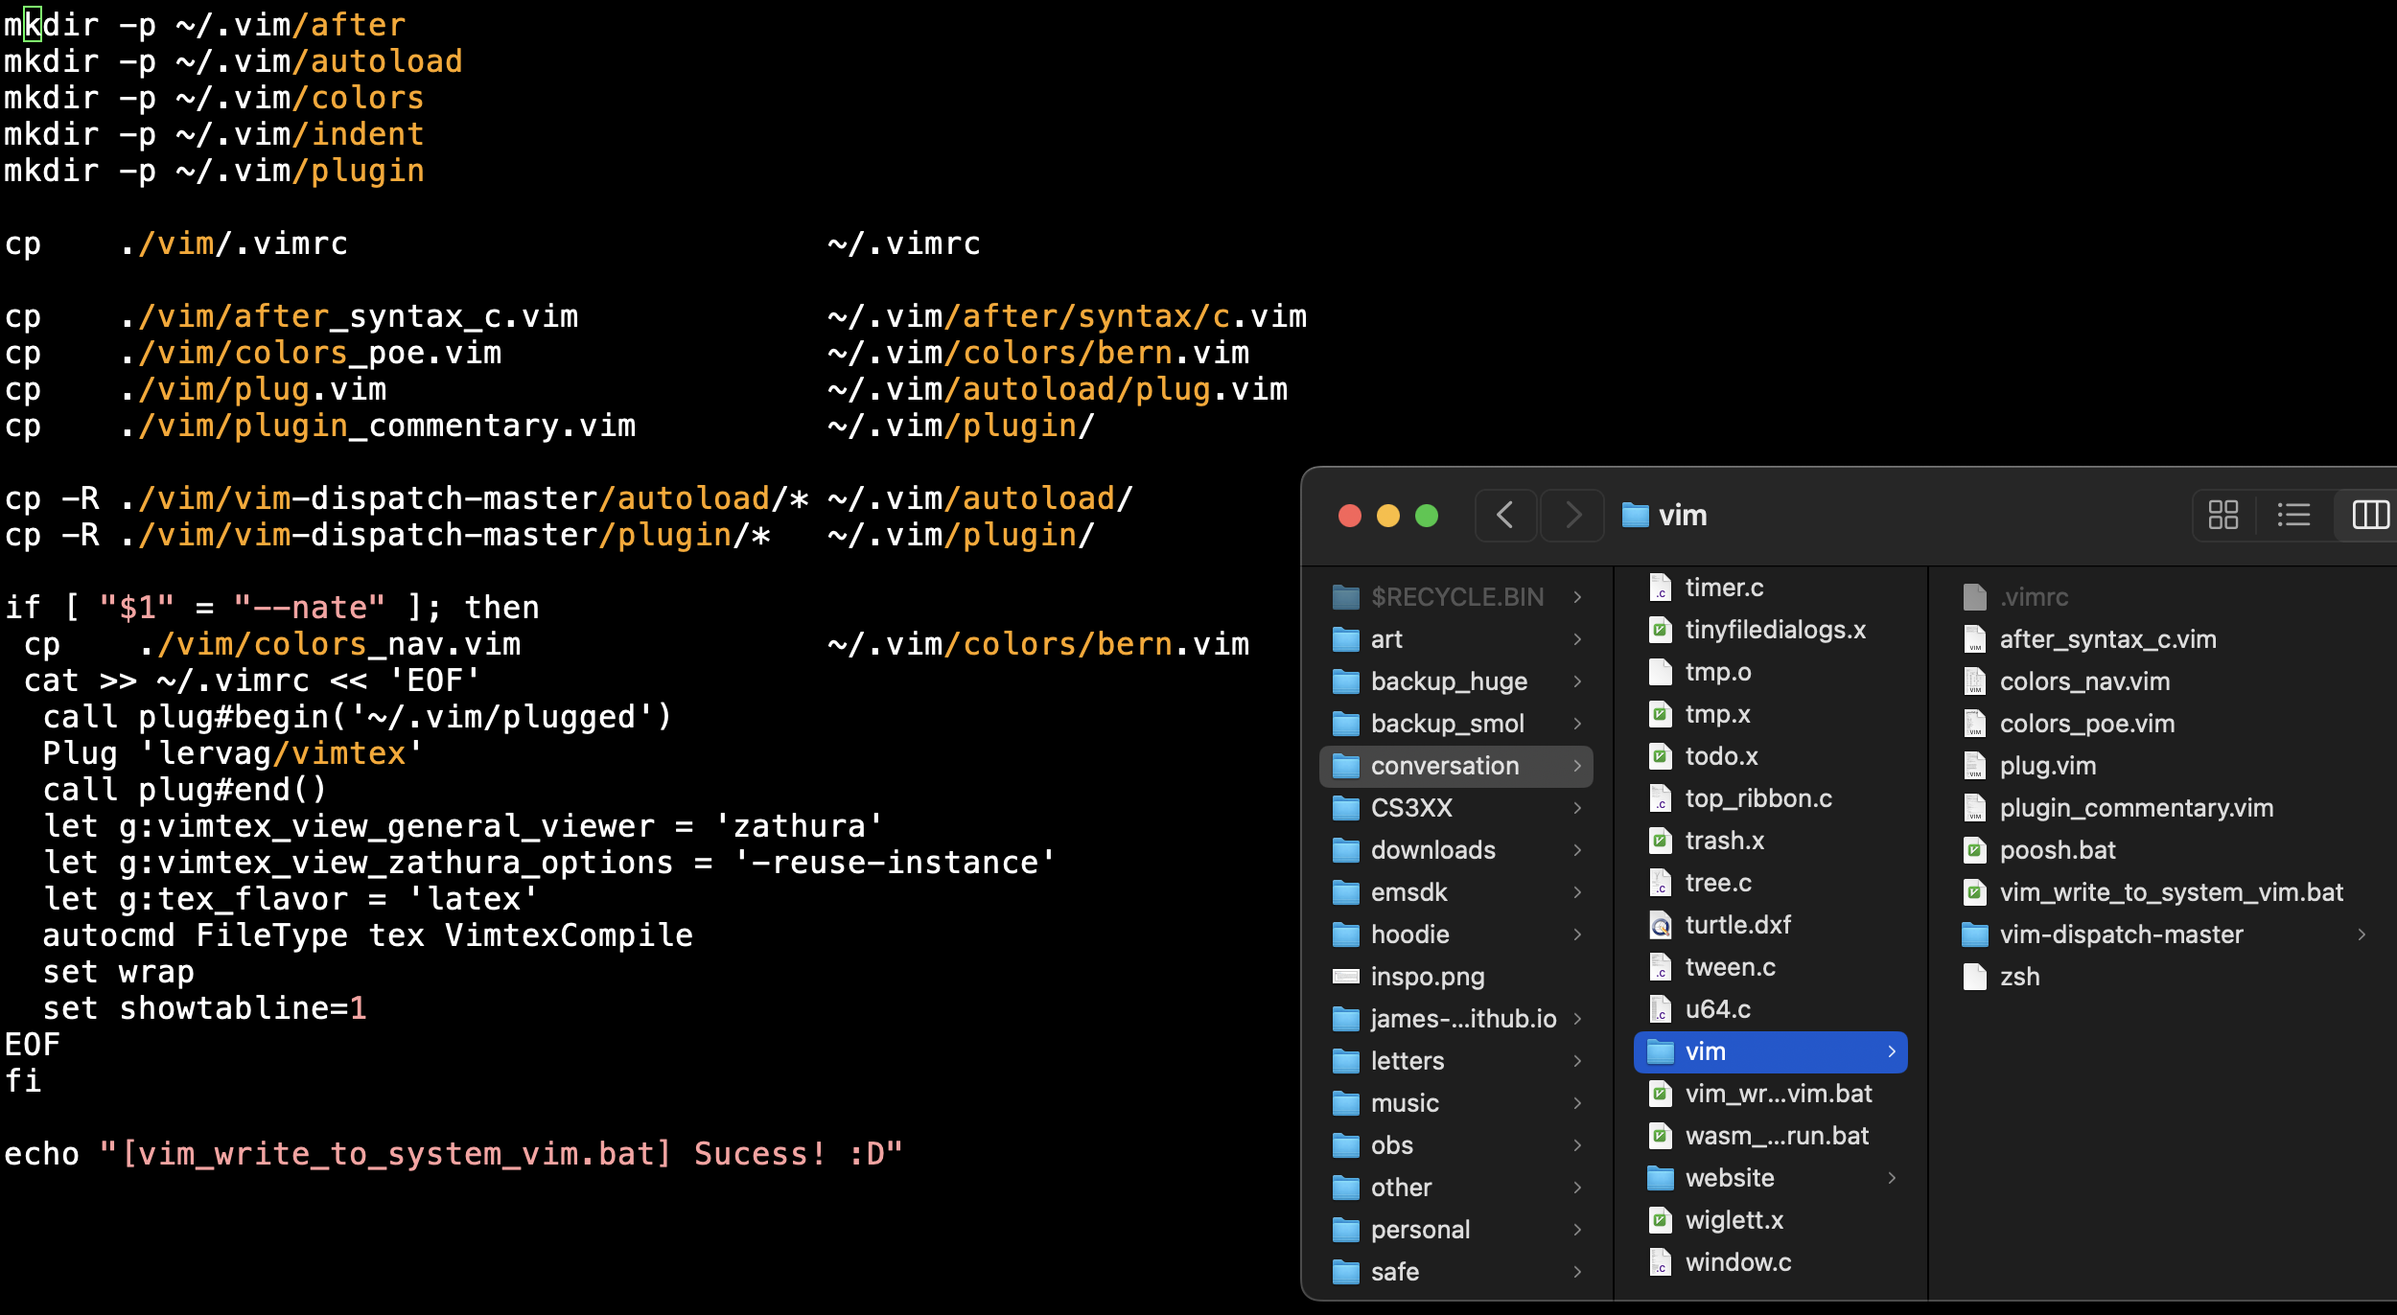This screenshot has width=2397, height=1315.
Task: Select the poosh.bat file icon
Action: tap(1975, 850)
